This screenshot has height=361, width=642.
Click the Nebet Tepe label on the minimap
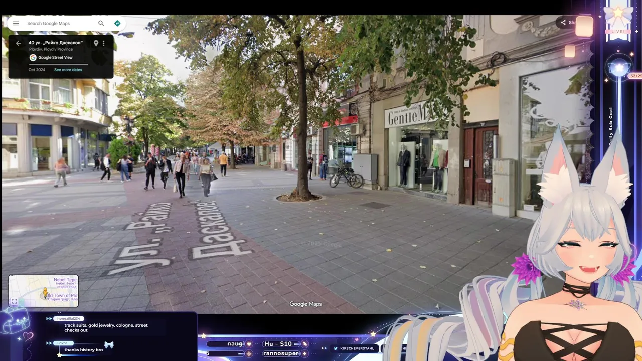tap(65, 280)
